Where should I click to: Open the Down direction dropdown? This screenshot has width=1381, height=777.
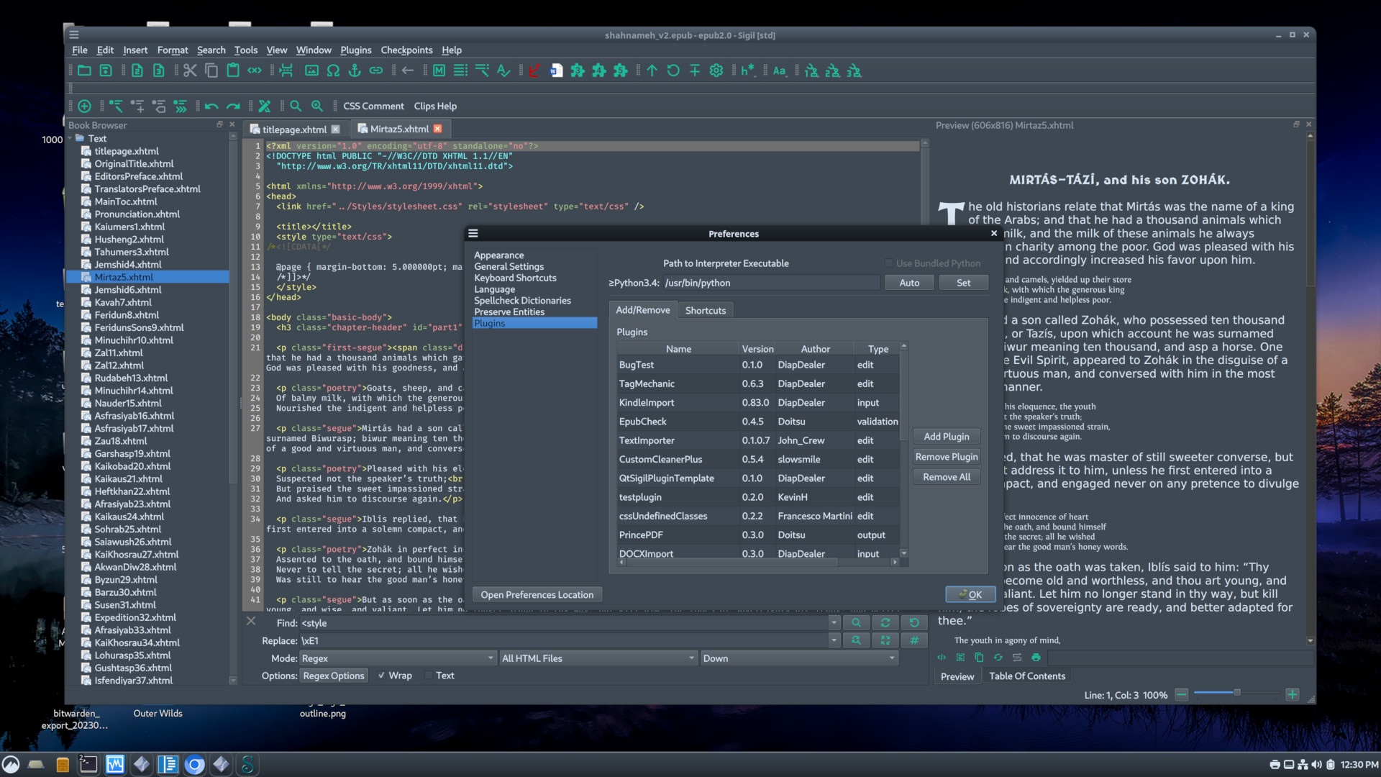click(799, 658)
